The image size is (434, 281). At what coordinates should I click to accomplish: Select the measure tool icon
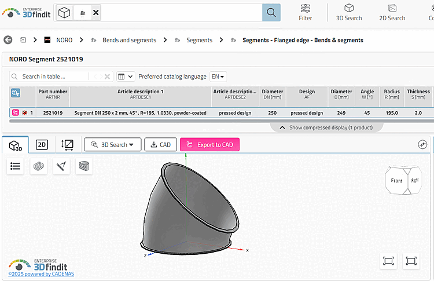coord(61,166)
